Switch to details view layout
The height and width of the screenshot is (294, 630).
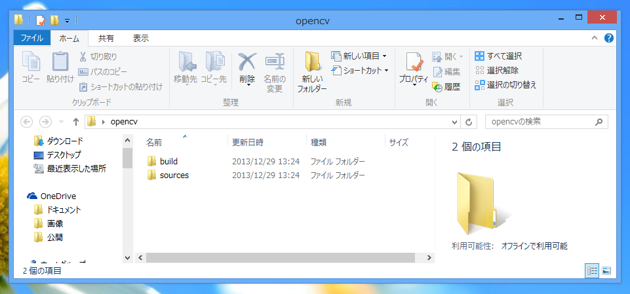(591, 270)
